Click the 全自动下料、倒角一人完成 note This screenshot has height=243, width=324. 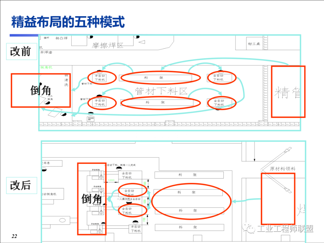(x=120, y=165)
